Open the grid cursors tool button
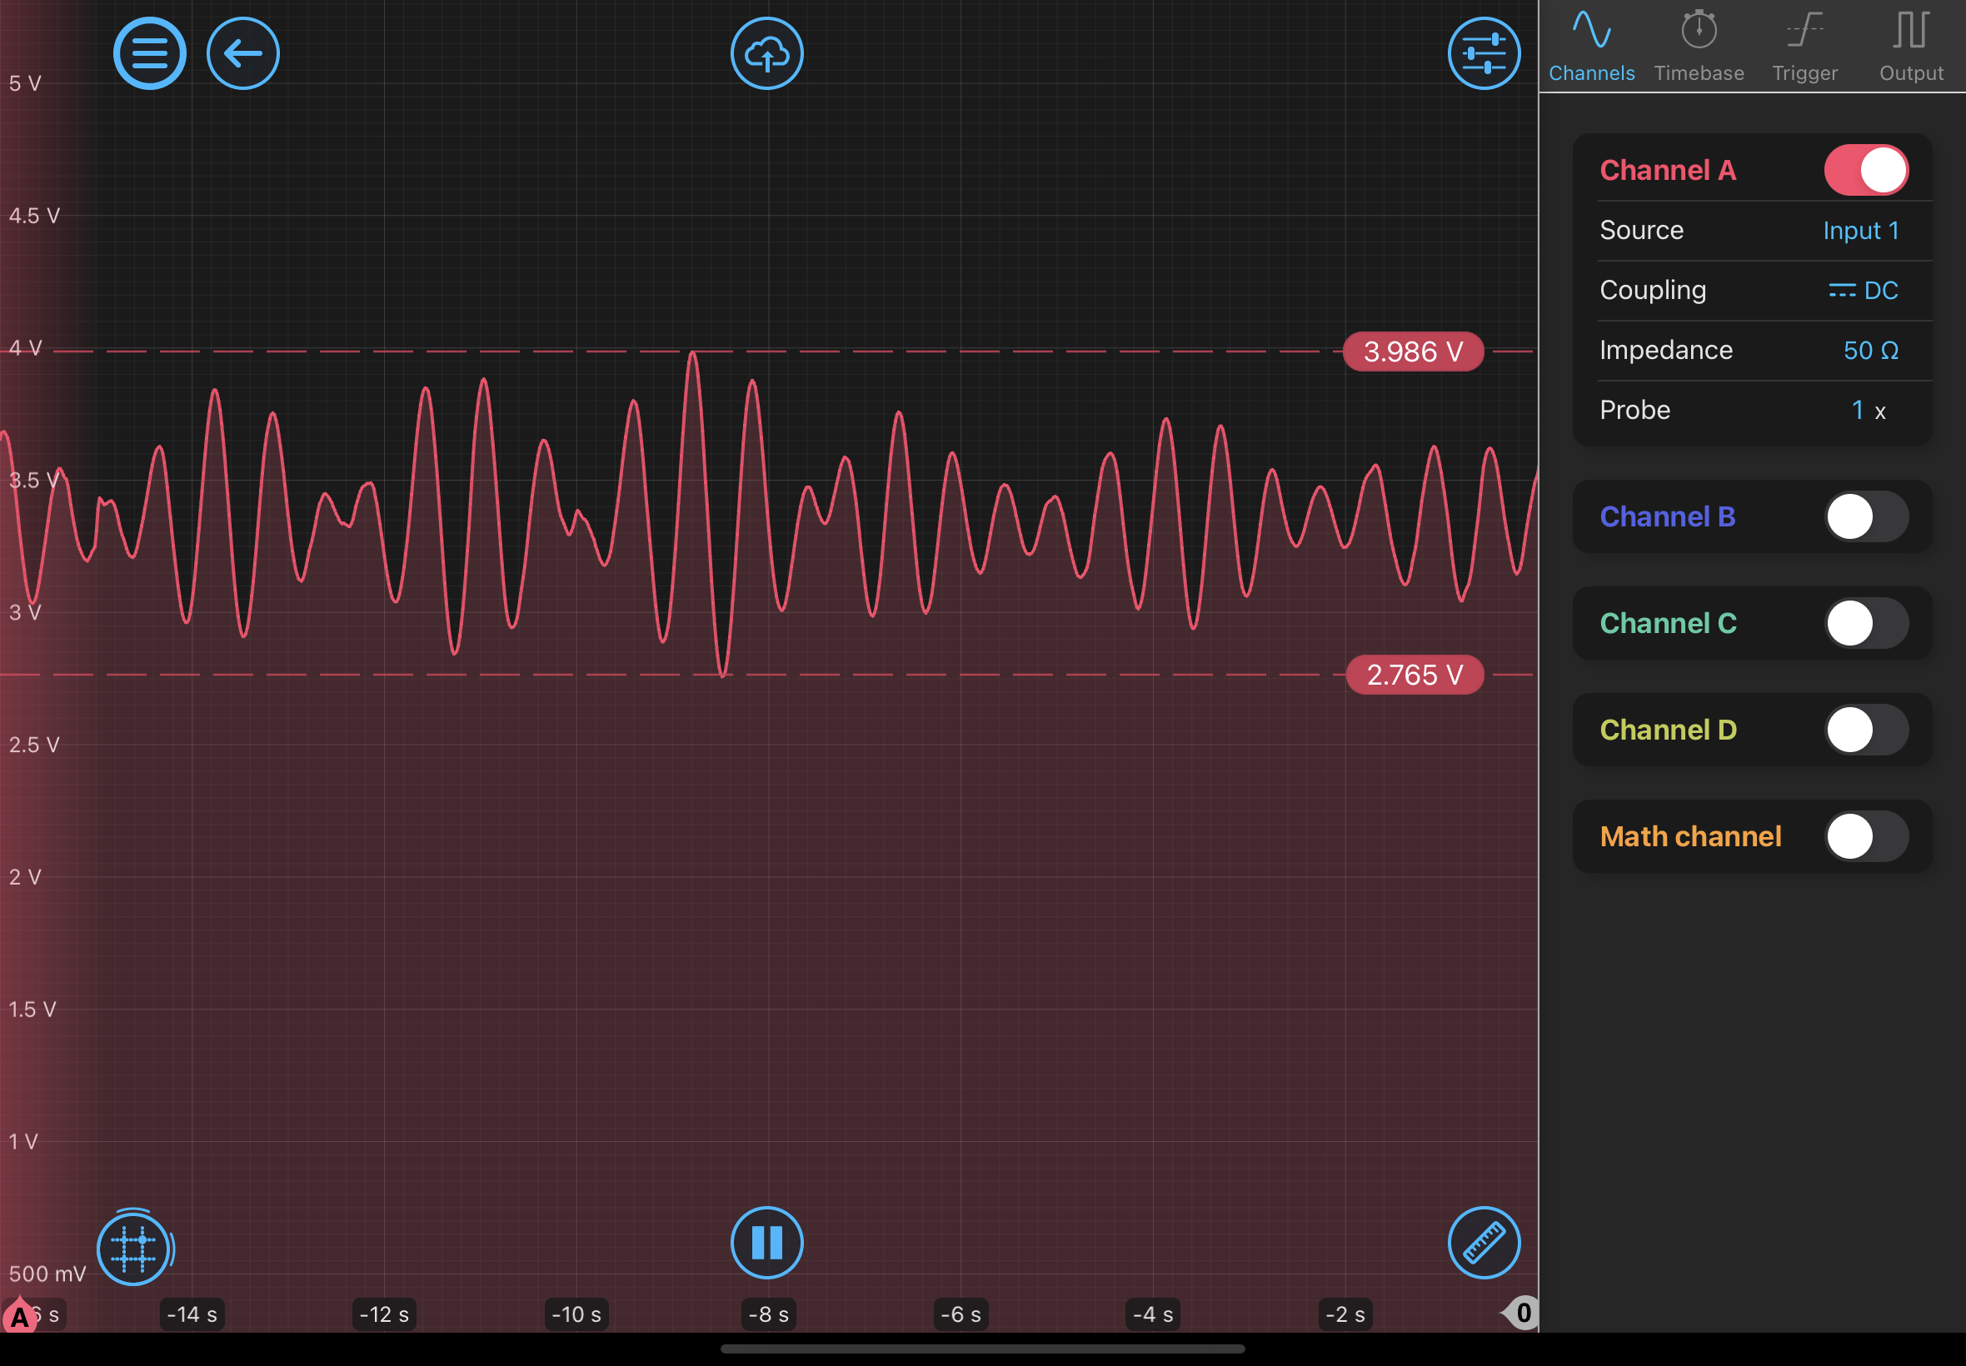 [x=133, y=1248]
